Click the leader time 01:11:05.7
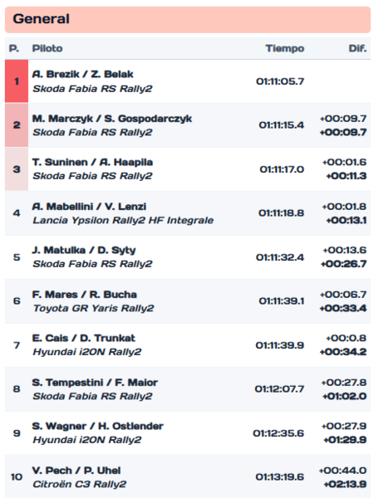The width and height of the screenshot is (374, 498). (x=280, y=81)
